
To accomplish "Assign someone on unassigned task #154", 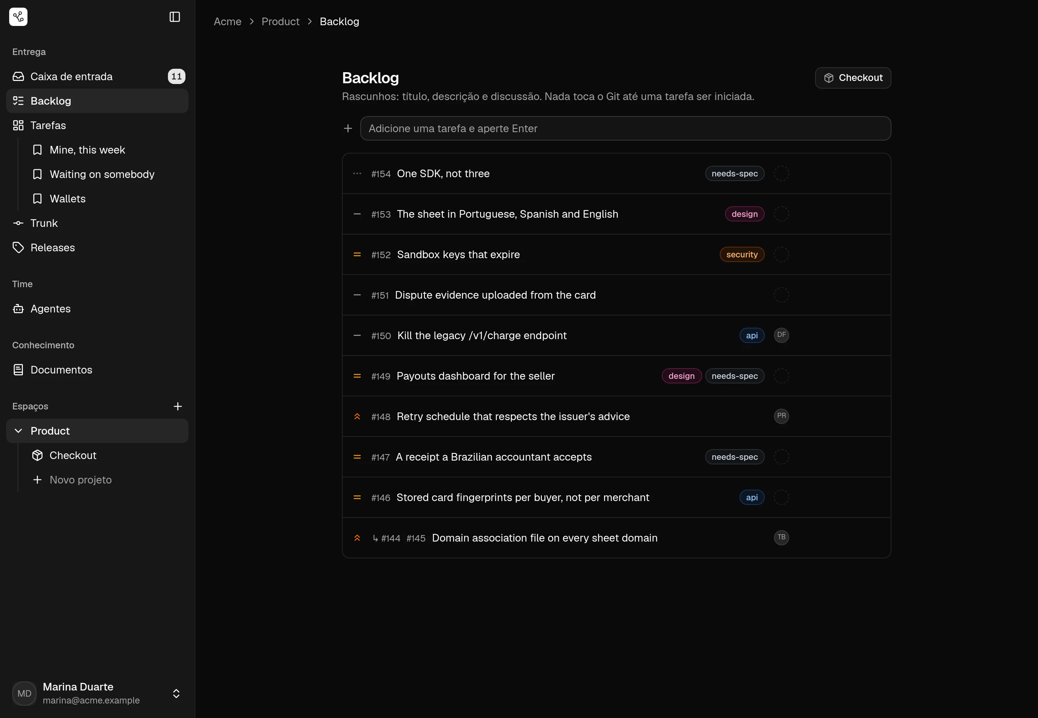I will (781, 174).
